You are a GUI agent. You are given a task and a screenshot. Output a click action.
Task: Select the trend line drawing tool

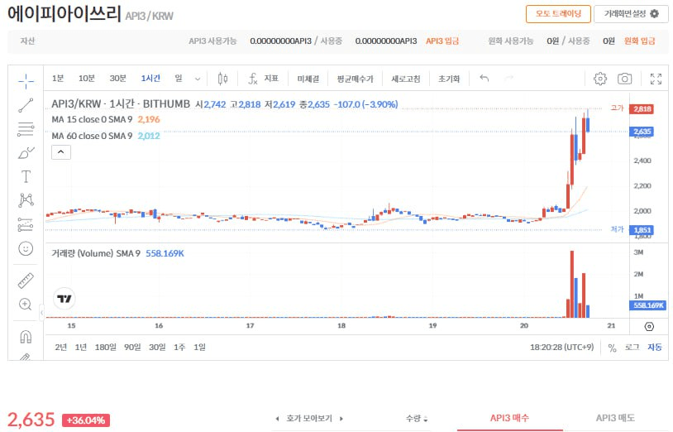(x=26, y=105)
